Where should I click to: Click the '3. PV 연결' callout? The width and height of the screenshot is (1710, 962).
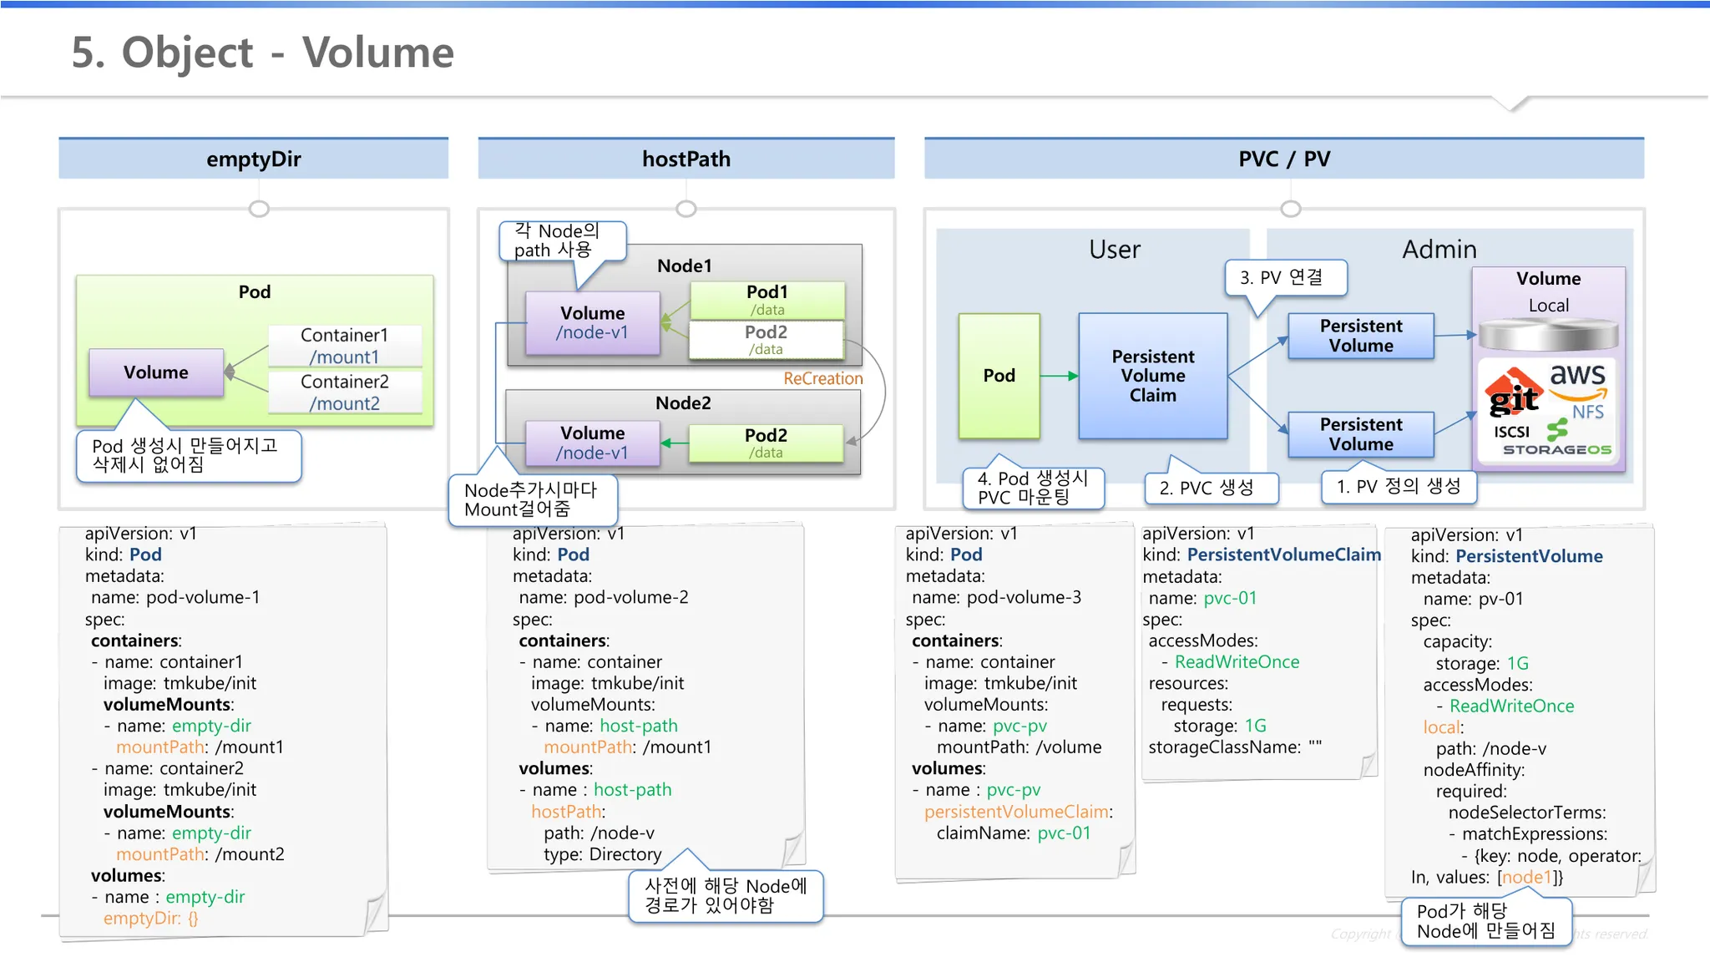[1285, 278]
